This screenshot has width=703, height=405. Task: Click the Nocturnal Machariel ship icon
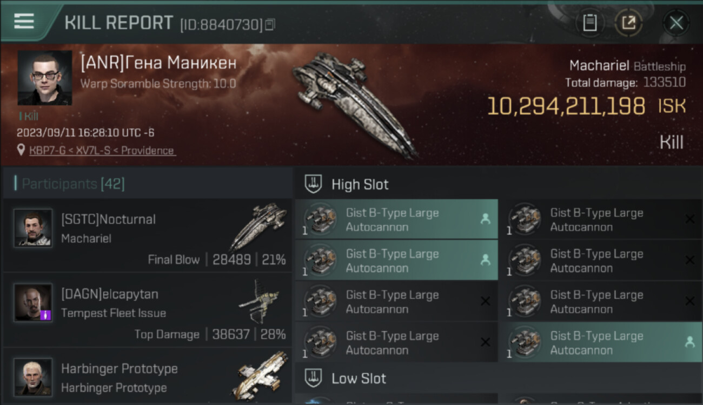point(259,226)
